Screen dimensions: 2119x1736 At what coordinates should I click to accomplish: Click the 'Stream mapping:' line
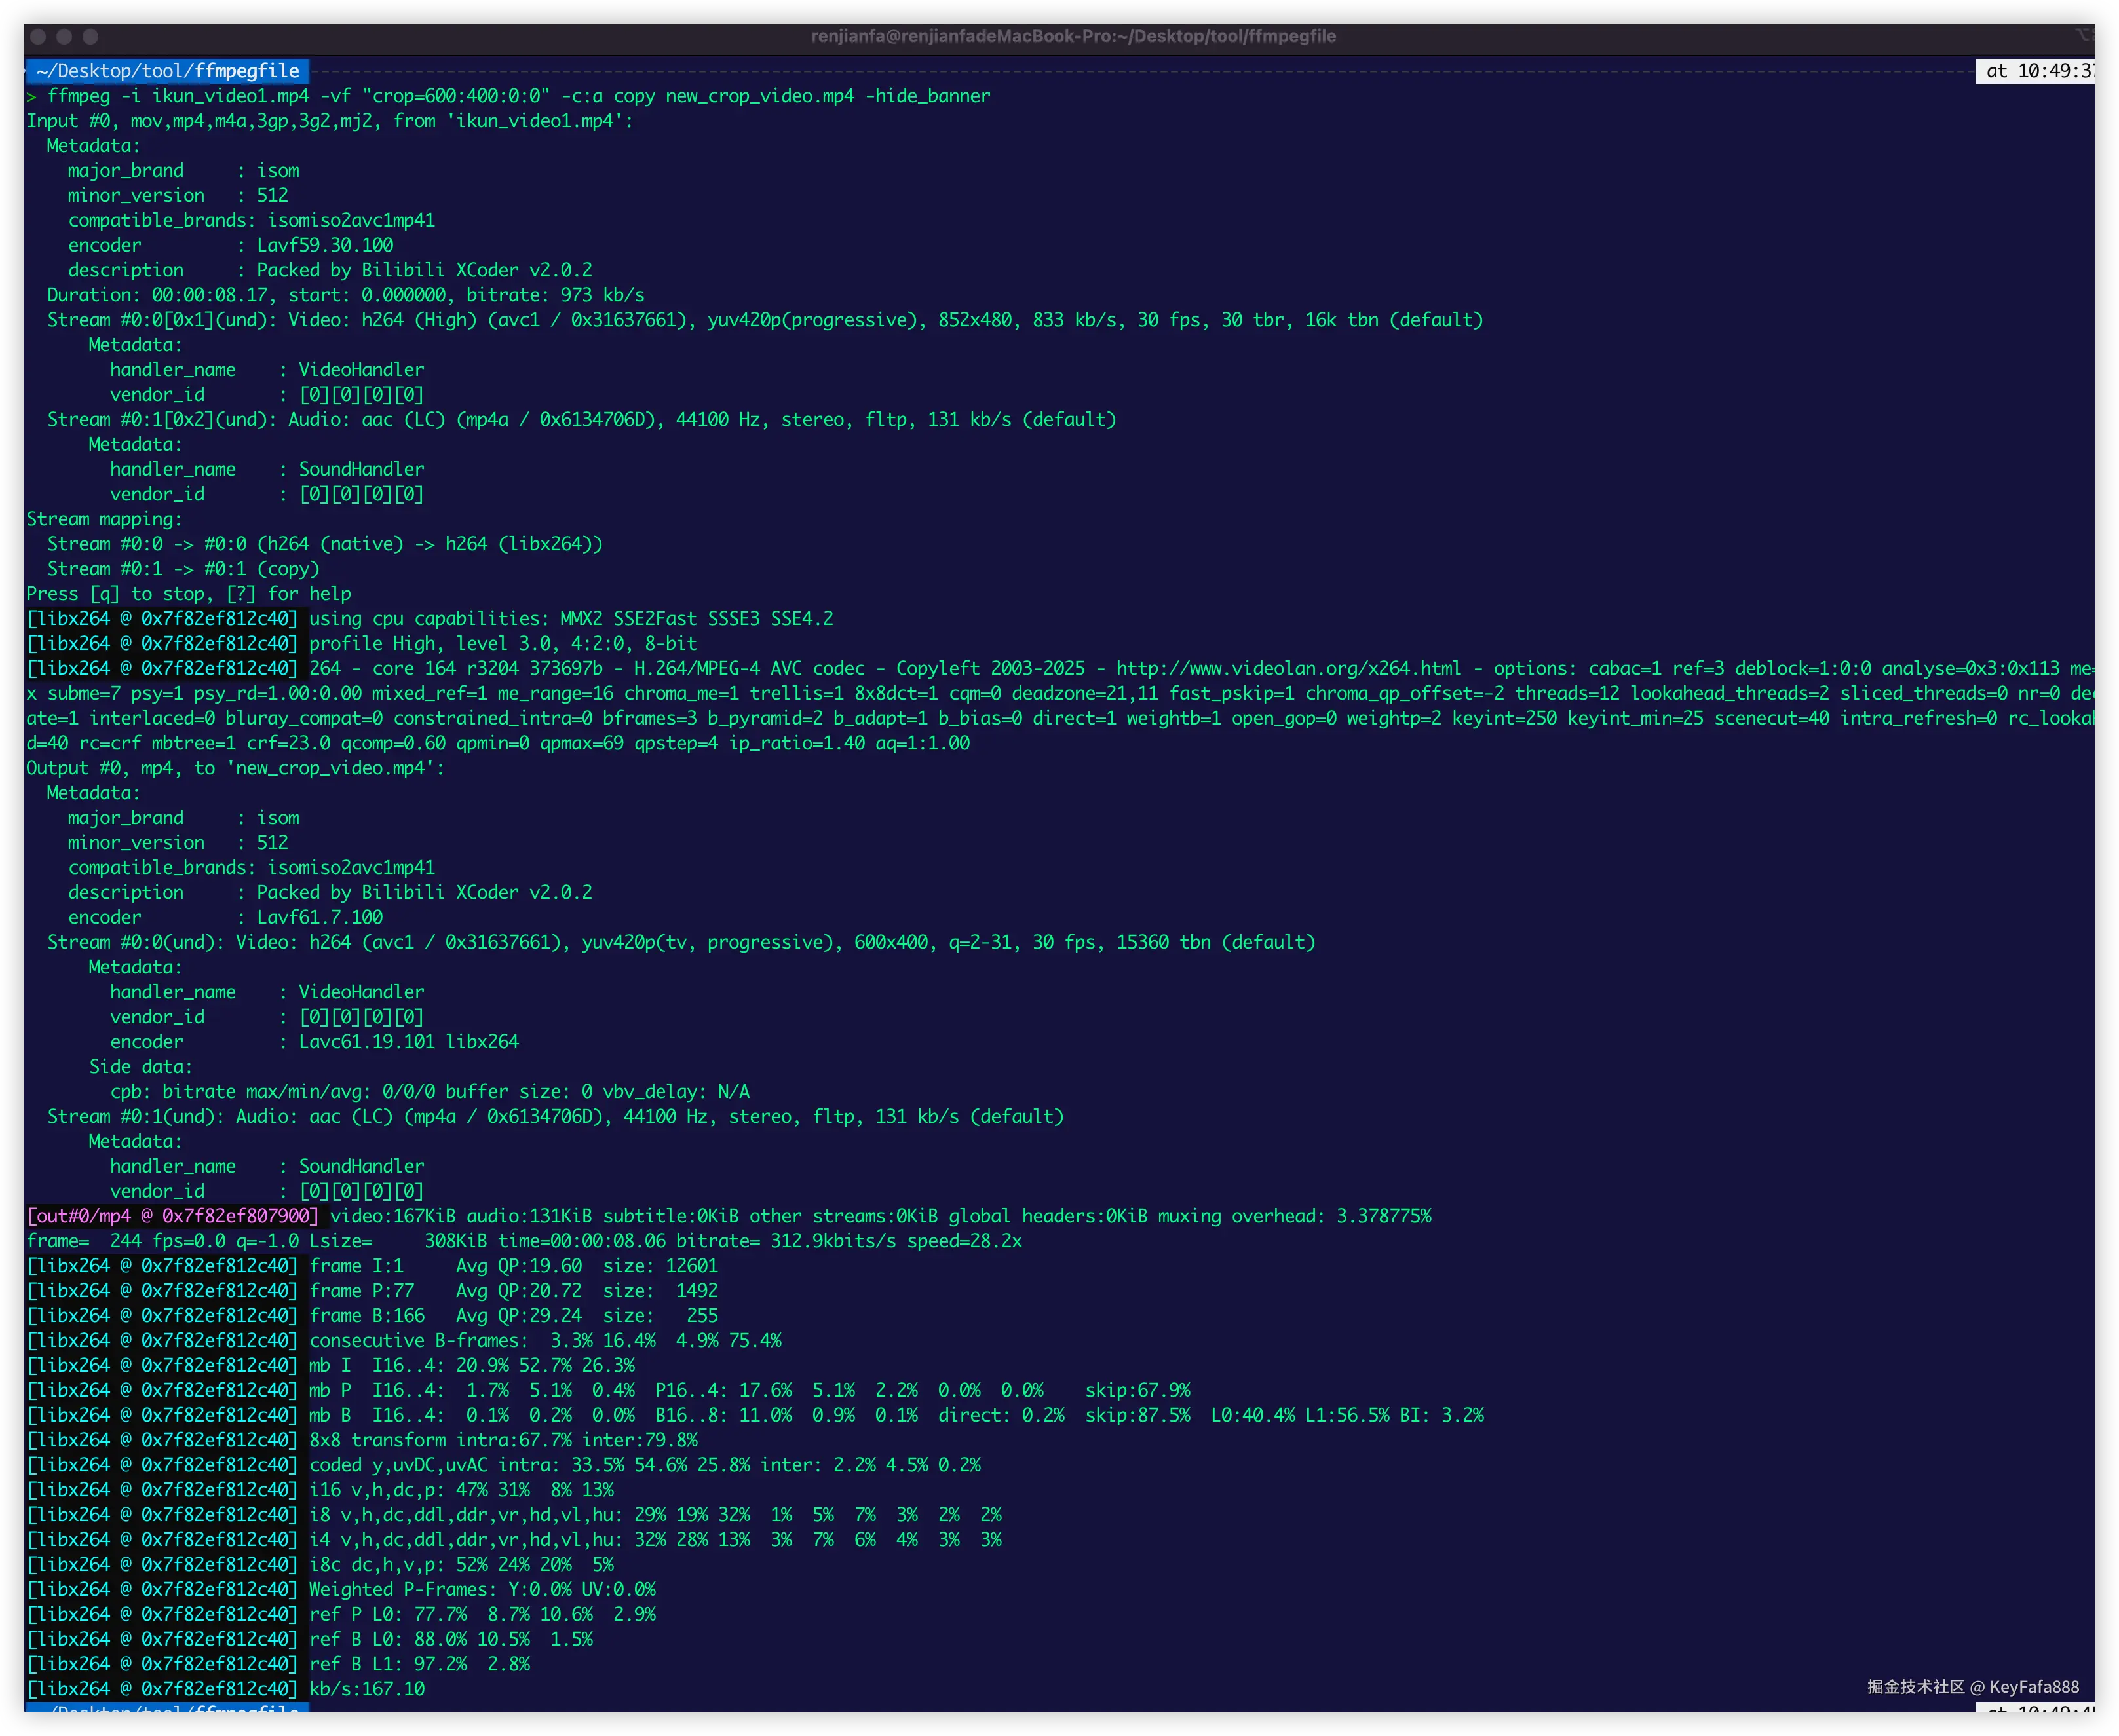pos(104,519)
